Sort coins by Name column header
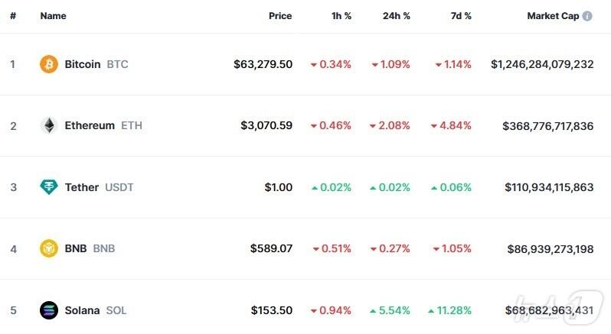 (x=53, y=16)
